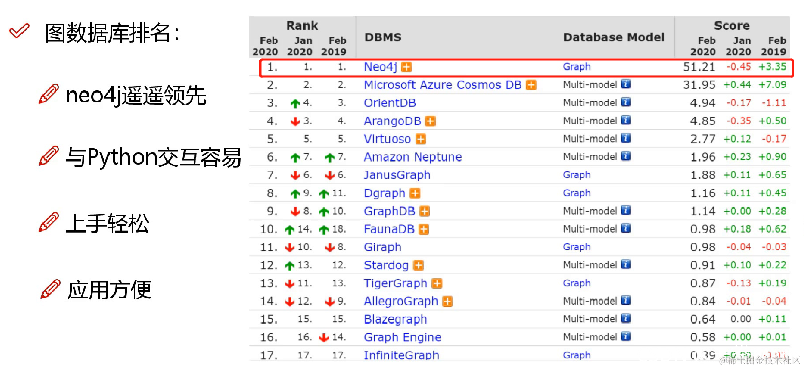Click the plus icon next to AllegroGraph
804x369 pixels.
click(448, 302)
